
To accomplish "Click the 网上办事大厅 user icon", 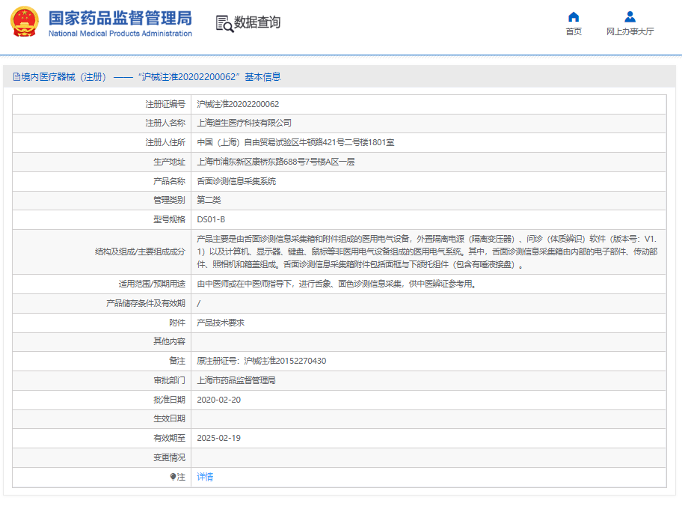I will click(x=630, y=16).
